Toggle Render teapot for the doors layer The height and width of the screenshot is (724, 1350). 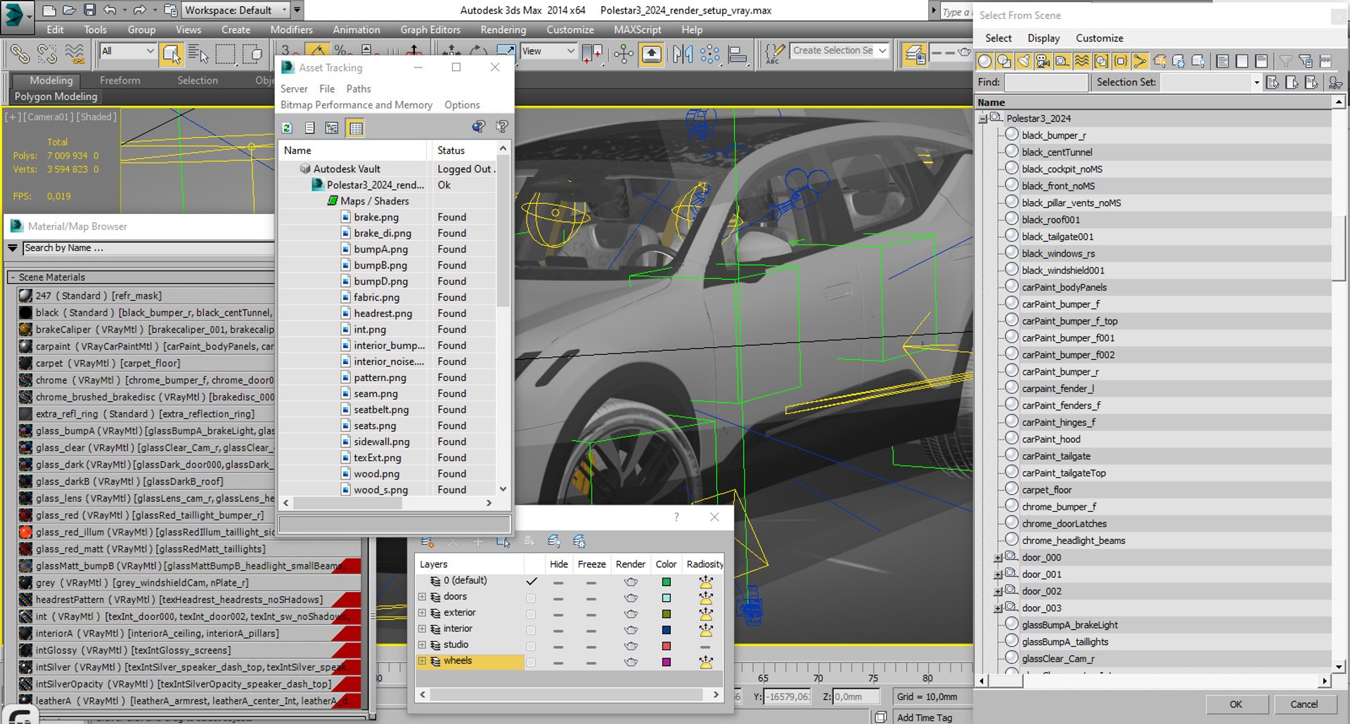point(631,598)
